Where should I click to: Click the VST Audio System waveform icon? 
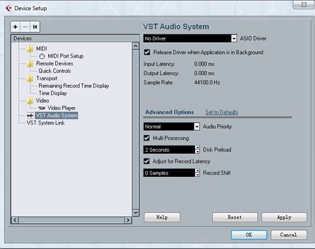30,115
